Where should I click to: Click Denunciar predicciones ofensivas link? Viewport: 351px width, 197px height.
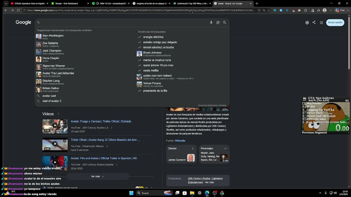(212, 105)
